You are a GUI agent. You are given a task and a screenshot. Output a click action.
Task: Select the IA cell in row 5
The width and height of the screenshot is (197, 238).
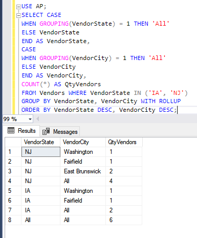point(41,191)
